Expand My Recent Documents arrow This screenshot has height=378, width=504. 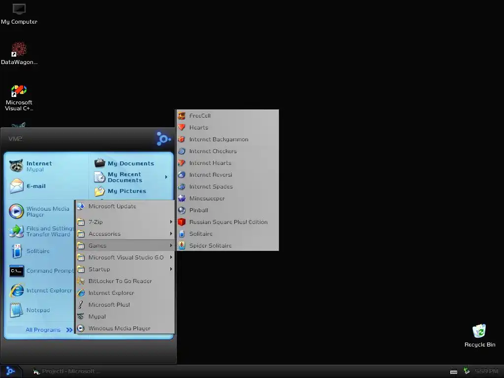click(x=166, y=177)
